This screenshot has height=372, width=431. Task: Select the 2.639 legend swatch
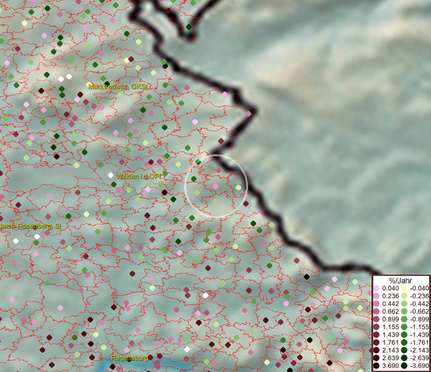[x=376, y=358]
